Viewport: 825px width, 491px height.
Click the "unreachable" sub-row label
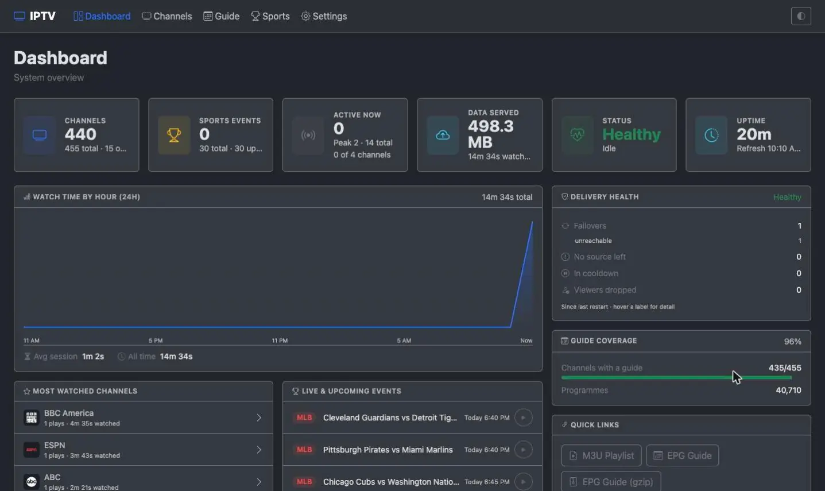[x=593, y=241]
